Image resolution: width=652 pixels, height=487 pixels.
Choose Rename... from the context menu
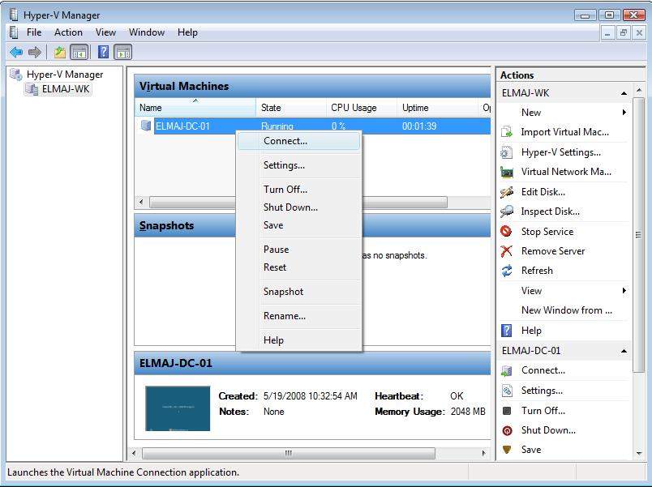tap(299, 316)
